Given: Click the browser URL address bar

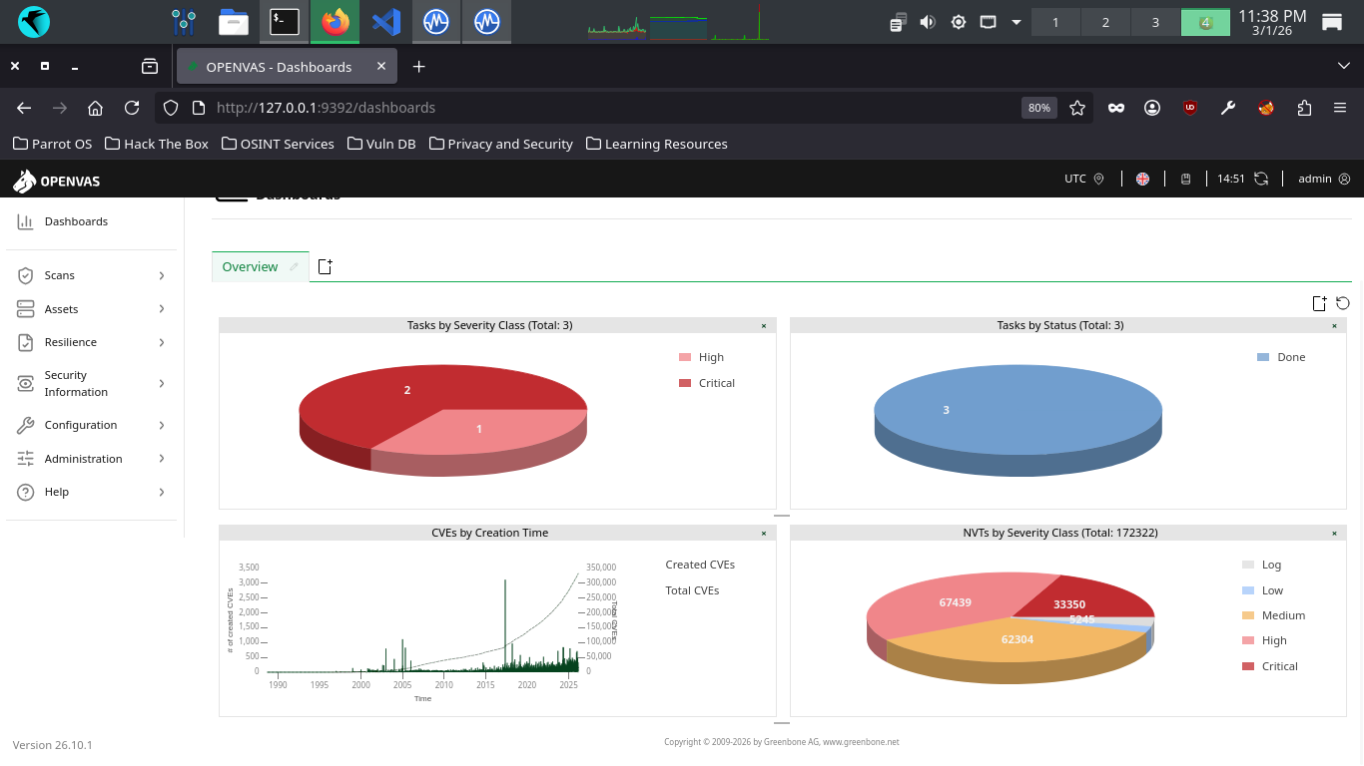Looking at the screenshot, I should [x=599, y=108].
